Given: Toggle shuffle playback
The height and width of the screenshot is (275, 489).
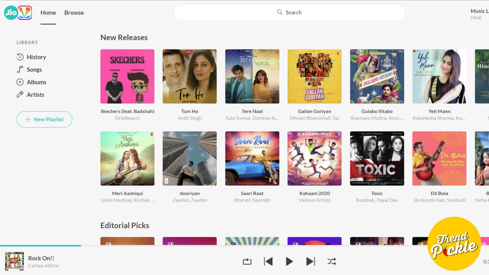Looking at the screenshot, I should click(x=332, y=262).
